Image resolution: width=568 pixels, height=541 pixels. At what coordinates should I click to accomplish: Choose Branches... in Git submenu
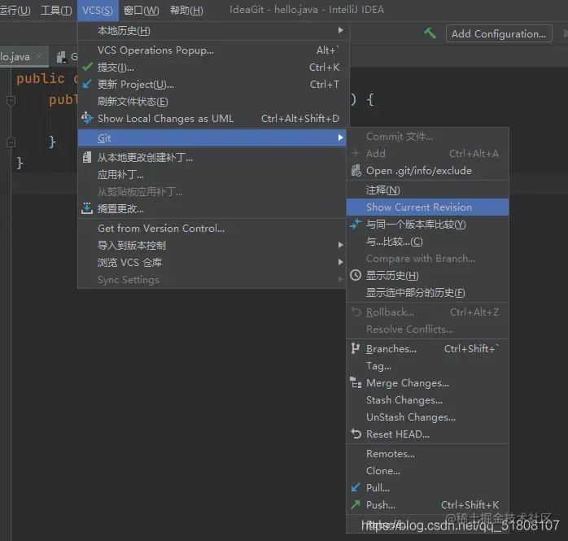tap(427, 348)
